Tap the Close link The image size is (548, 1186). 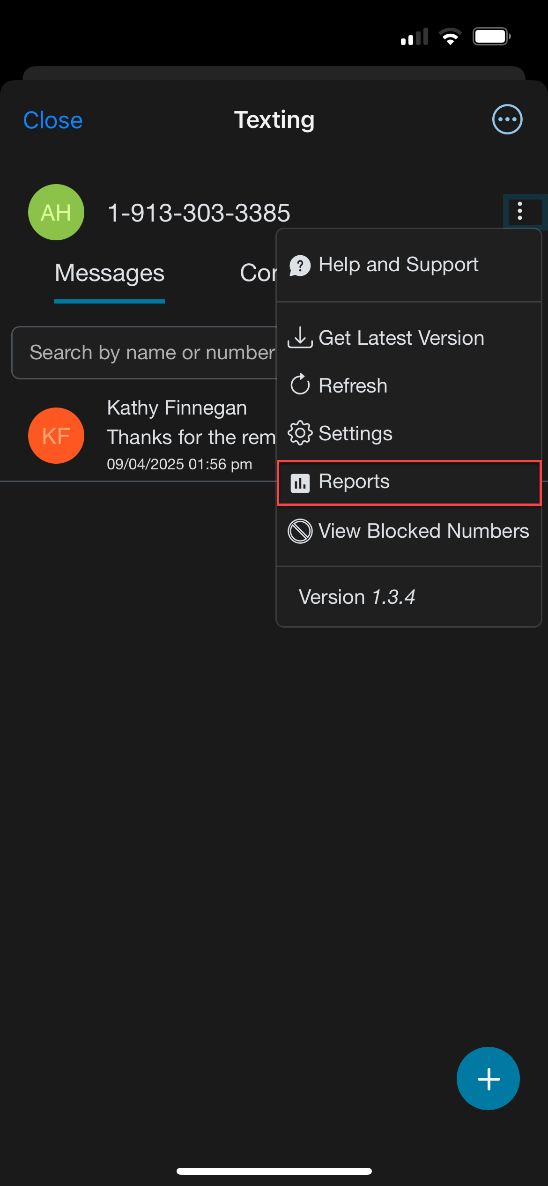[53, 120]
